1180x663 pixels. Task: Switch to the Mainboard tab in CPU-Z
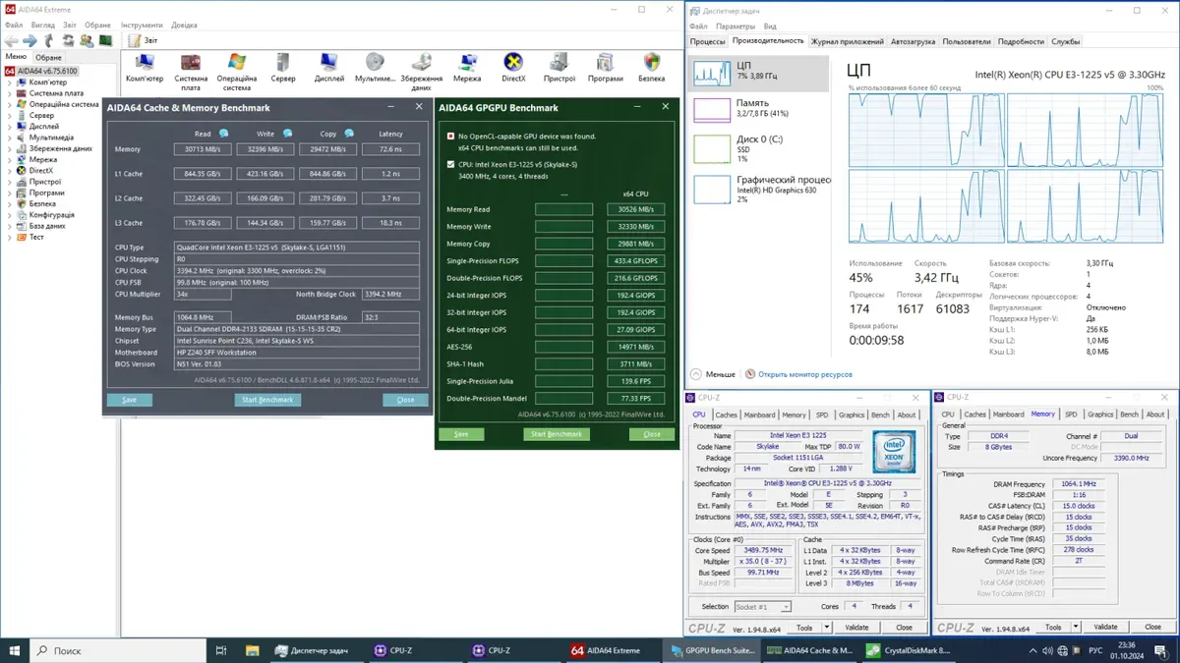pos(758,414)
